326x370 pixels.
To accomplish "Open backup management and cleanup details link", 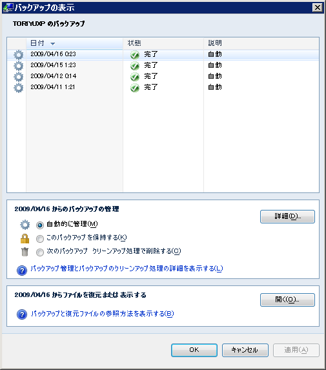I will tap(127, 269).
